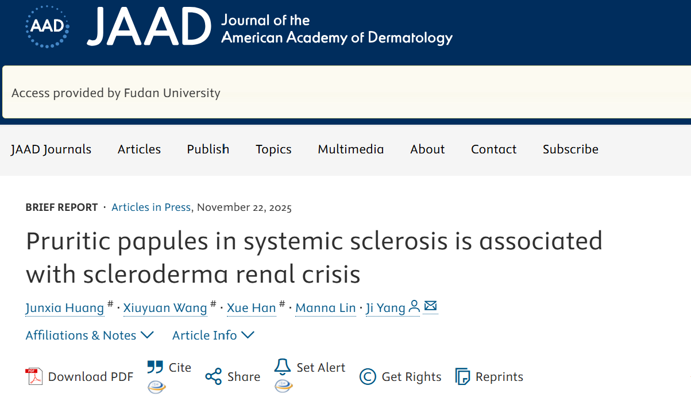Click the Share network icon
This screenshot has height=397, width=691.
(213, 377)
